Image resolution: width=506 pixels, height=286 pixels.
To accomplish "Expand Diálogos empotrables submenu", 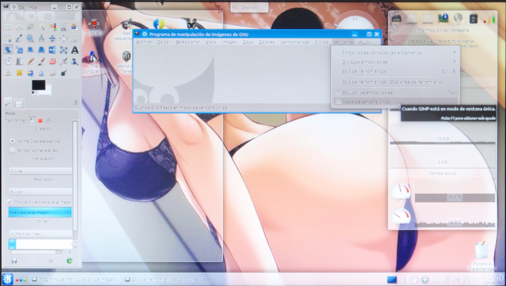I will point(396,62).
